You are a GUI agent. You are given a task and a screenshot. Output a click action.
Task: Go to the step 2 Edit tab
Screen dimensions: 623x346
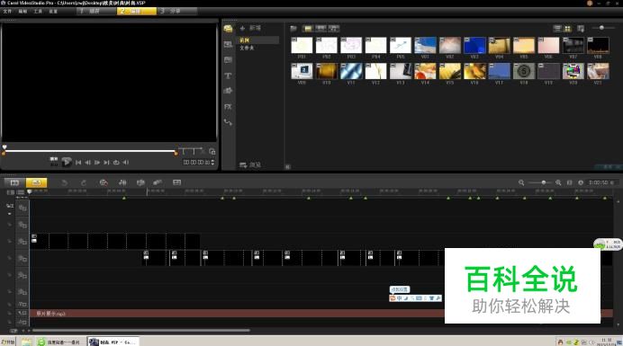pos(137,11)
